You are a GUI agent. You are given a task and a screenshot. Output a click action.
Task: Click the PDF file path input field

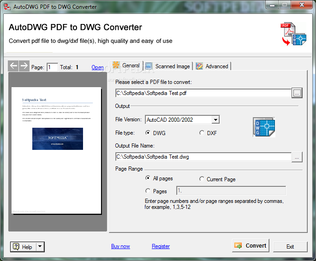click(203, 93)
